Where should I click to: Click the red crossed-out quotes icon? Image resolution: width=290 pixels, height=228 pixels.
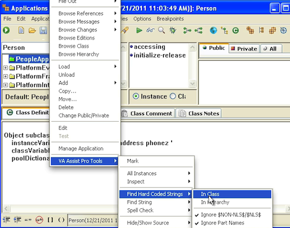point(39,220)
